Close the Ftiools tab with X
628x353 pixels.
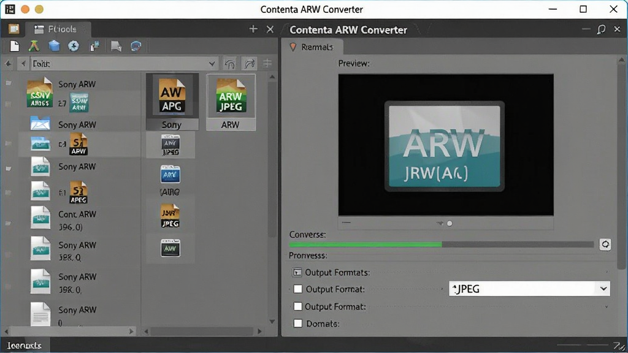point(270,29)
